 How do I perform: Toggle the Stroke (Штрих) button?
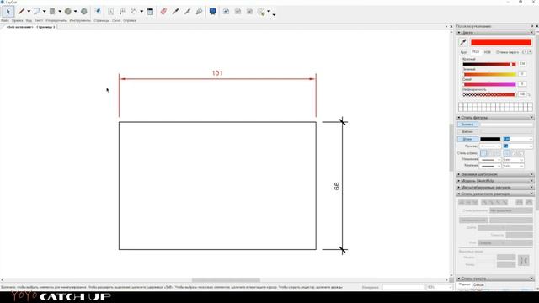click(467, 139)
